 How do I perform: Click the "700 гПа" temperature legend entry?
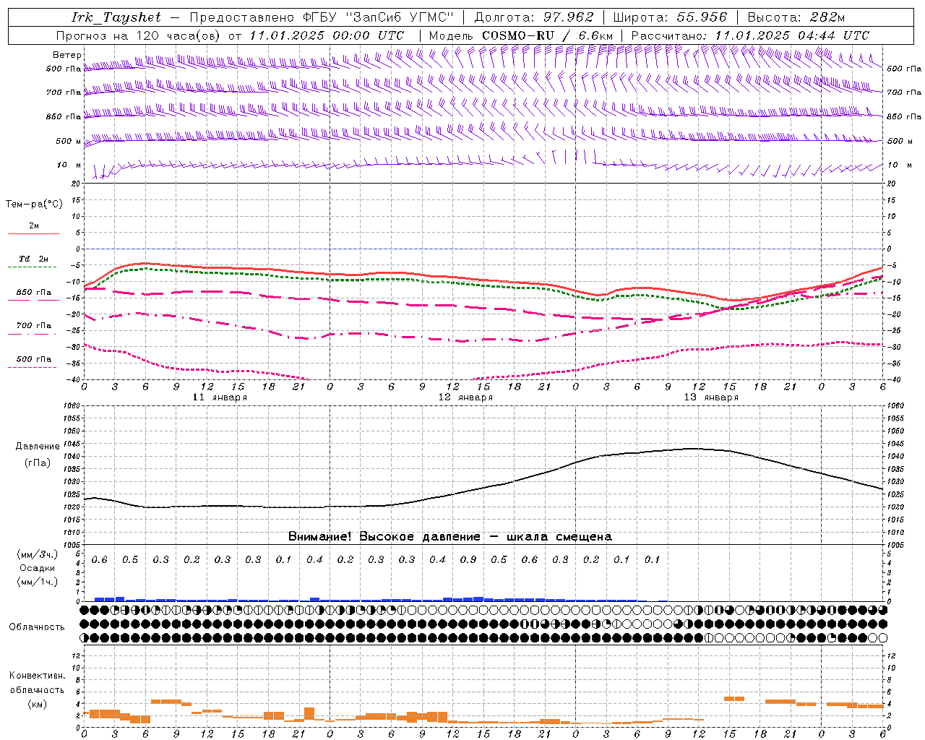34,326
